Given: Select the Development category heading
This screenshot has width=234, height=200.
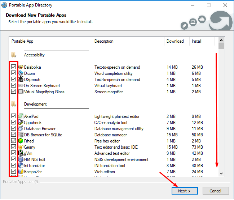Looking at the screenshot, I should coord(35,104).
